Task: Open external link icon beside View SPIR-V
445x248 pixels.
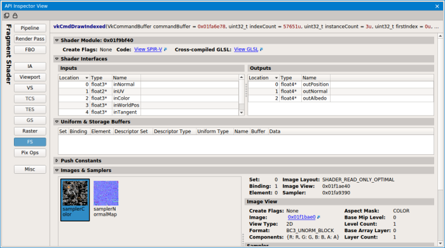Action: (165, 49)
